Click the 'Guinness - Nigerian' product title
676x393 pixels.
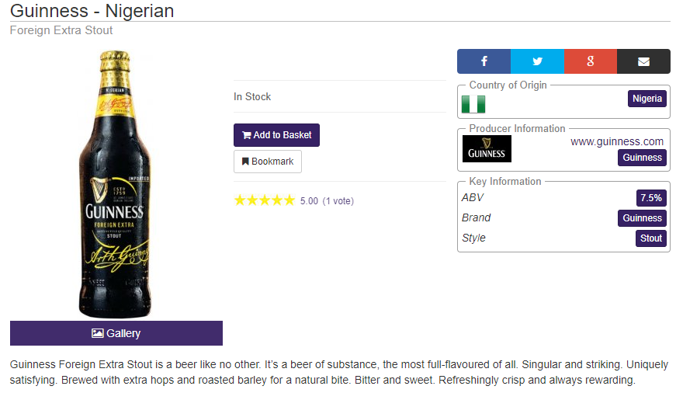92,11
